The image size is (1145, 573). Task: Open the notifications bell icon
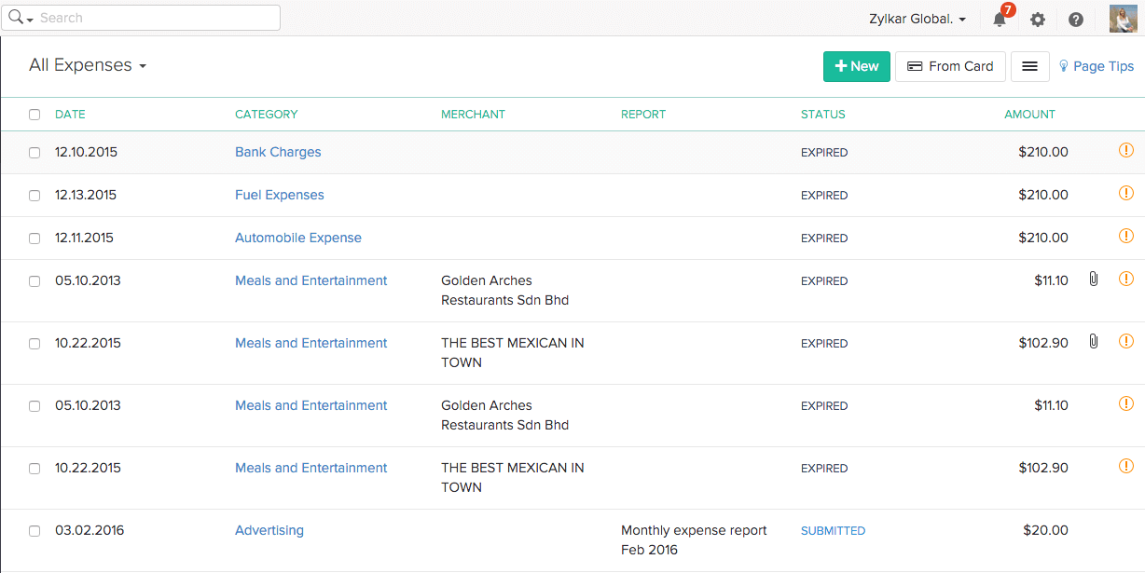pos(1000,20)
